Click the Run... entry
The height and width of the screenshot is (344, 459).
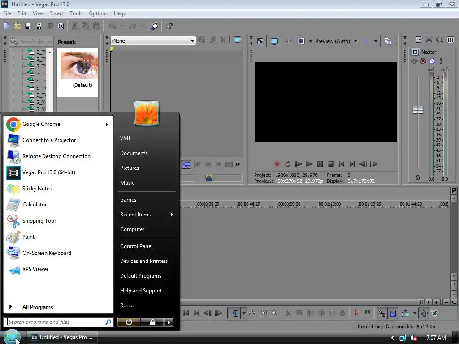coord(127,305)
